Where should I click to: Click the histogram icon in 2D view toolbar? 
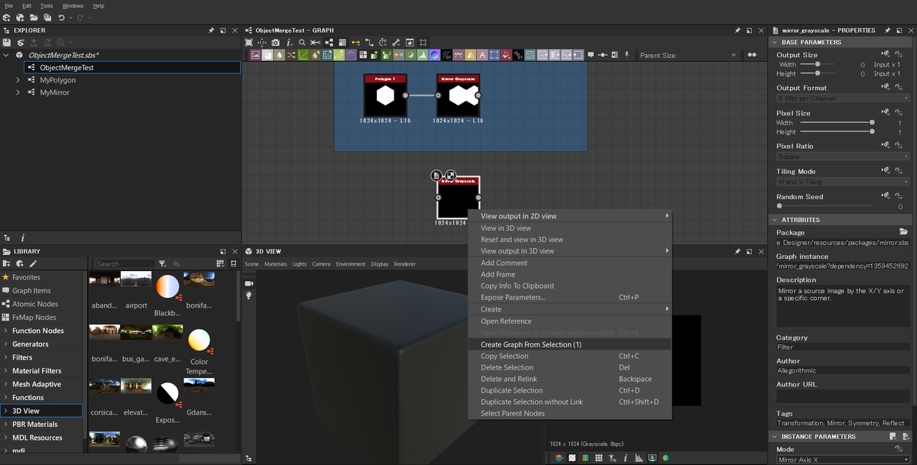pyautogui.click(x=638, y=458)
